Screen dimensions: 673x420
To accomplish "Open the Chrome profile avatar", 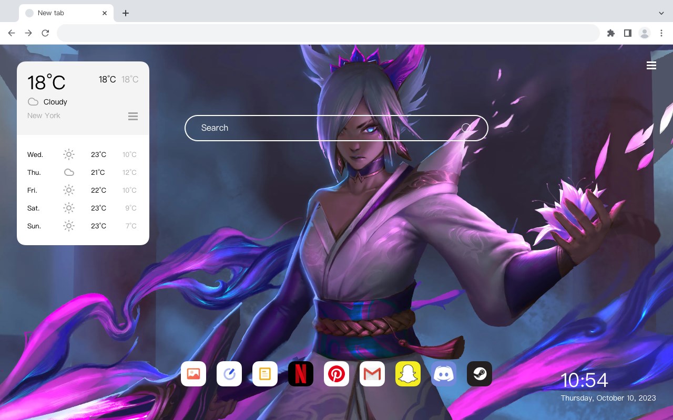I will (645, 33).
